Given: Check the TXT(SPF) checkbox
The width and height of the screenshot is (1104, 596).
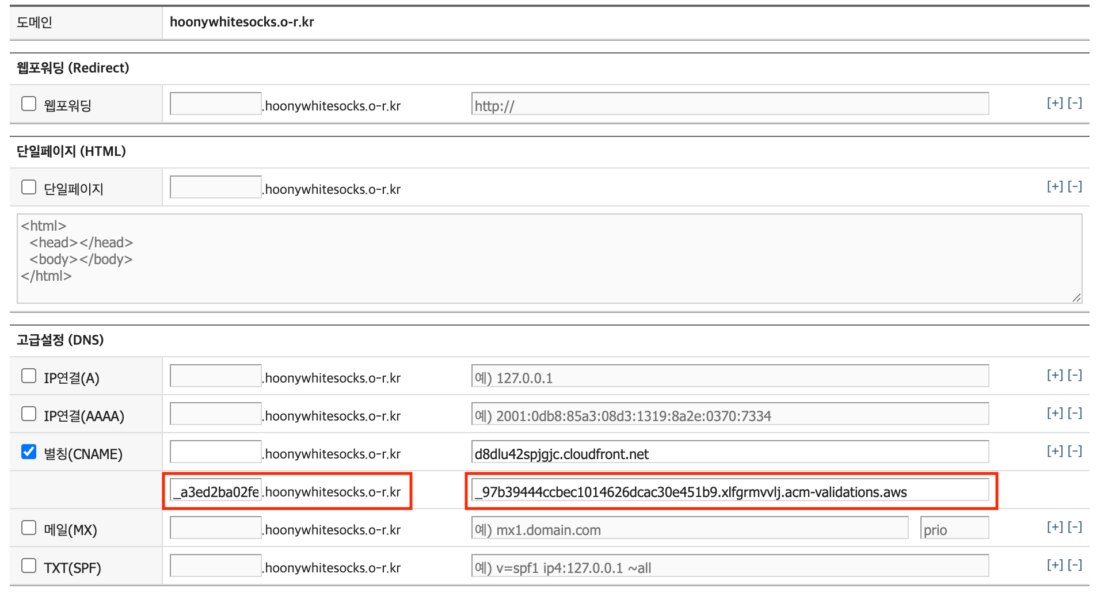Looking at the screenshot, I should (x=29, y=566).
